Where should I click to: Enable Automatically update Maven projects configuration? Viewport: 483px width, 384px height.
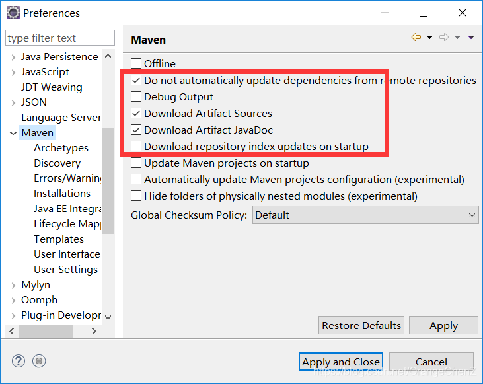point(136,179)
